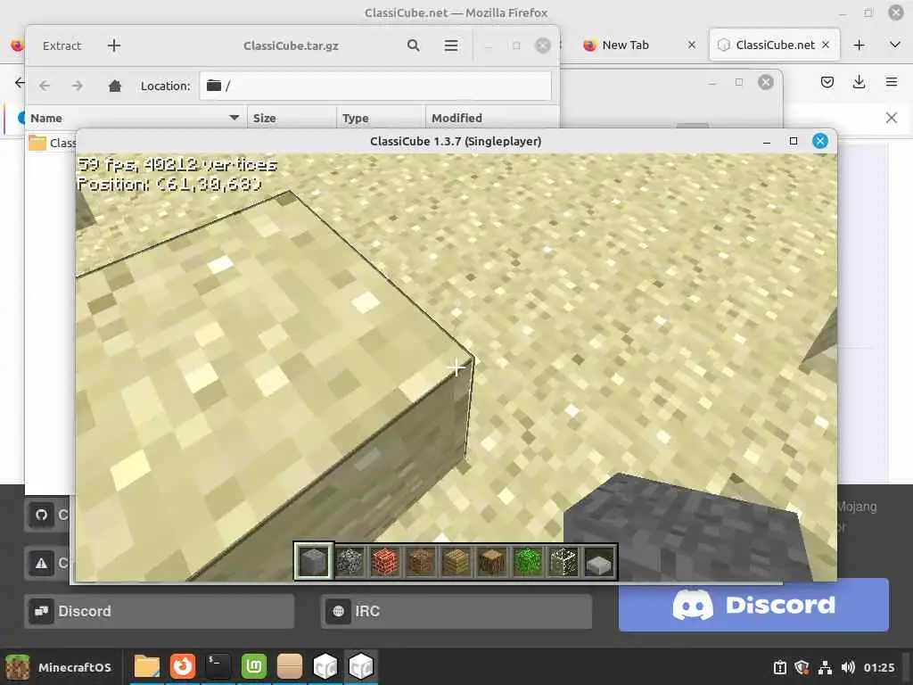
Task: Open Firefox from the taskbar
Action: [x=182, y=666]
